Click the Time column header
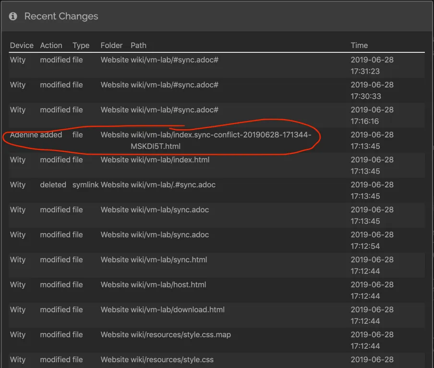The image size is (434, 368). point(359,46)
